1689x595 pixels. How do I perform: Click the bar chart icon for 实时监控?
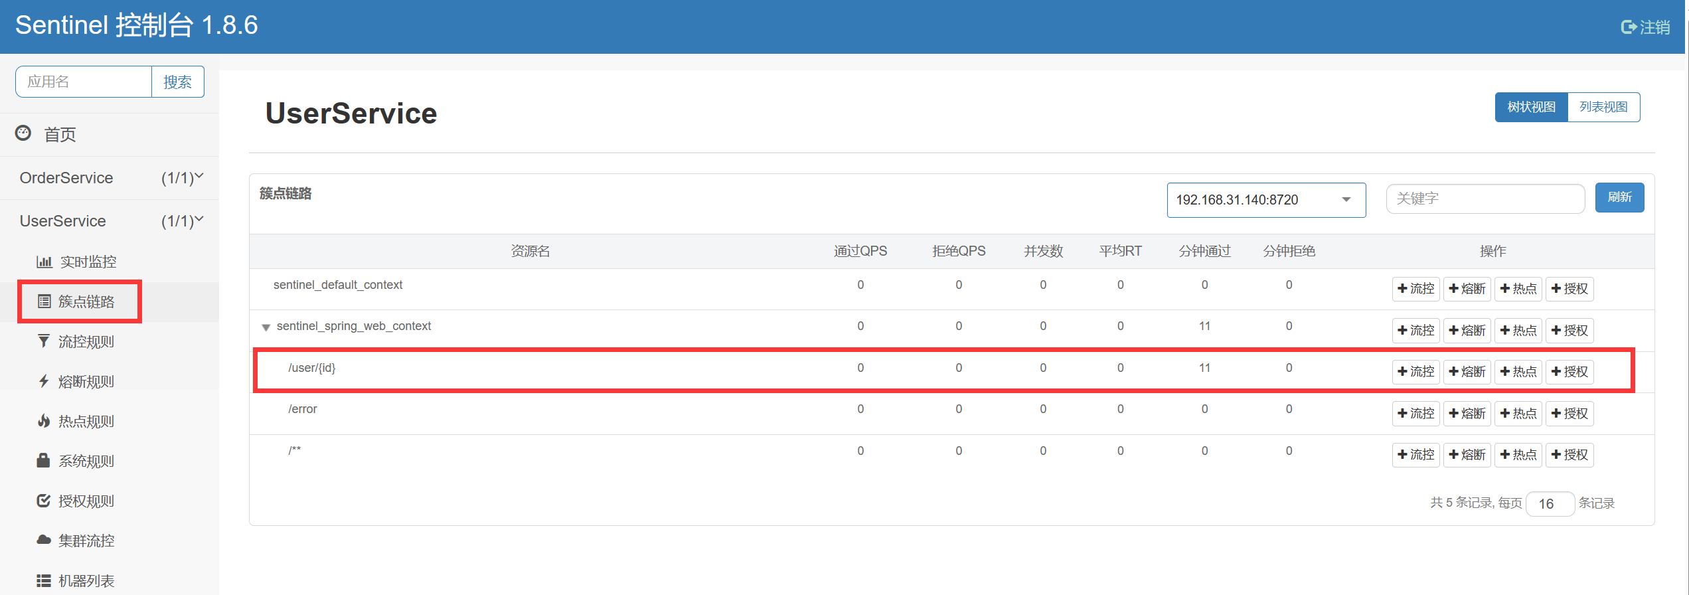coord(44,262)
